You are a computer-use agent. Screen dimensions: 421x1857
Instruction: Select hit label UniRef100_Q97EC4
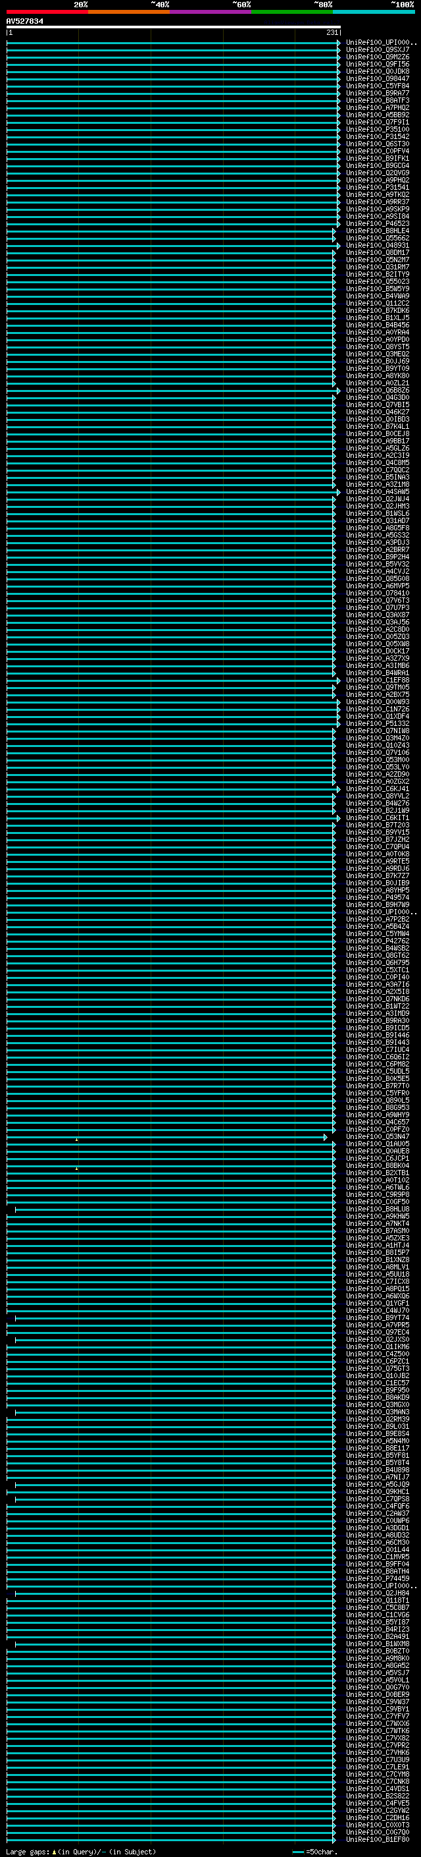(378, 1332)
